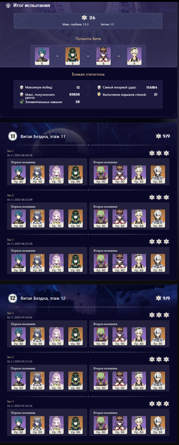Open "Витая Бездна, этаж 12" heading
Image resolution: width=179 pixels, height=445 pixels.
click(43, 298)
